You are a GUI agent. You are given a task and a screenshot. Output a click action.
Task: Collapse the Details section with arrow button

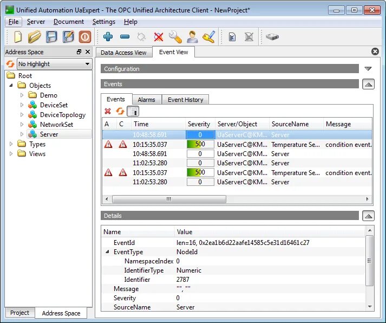(x=368, y=216)
